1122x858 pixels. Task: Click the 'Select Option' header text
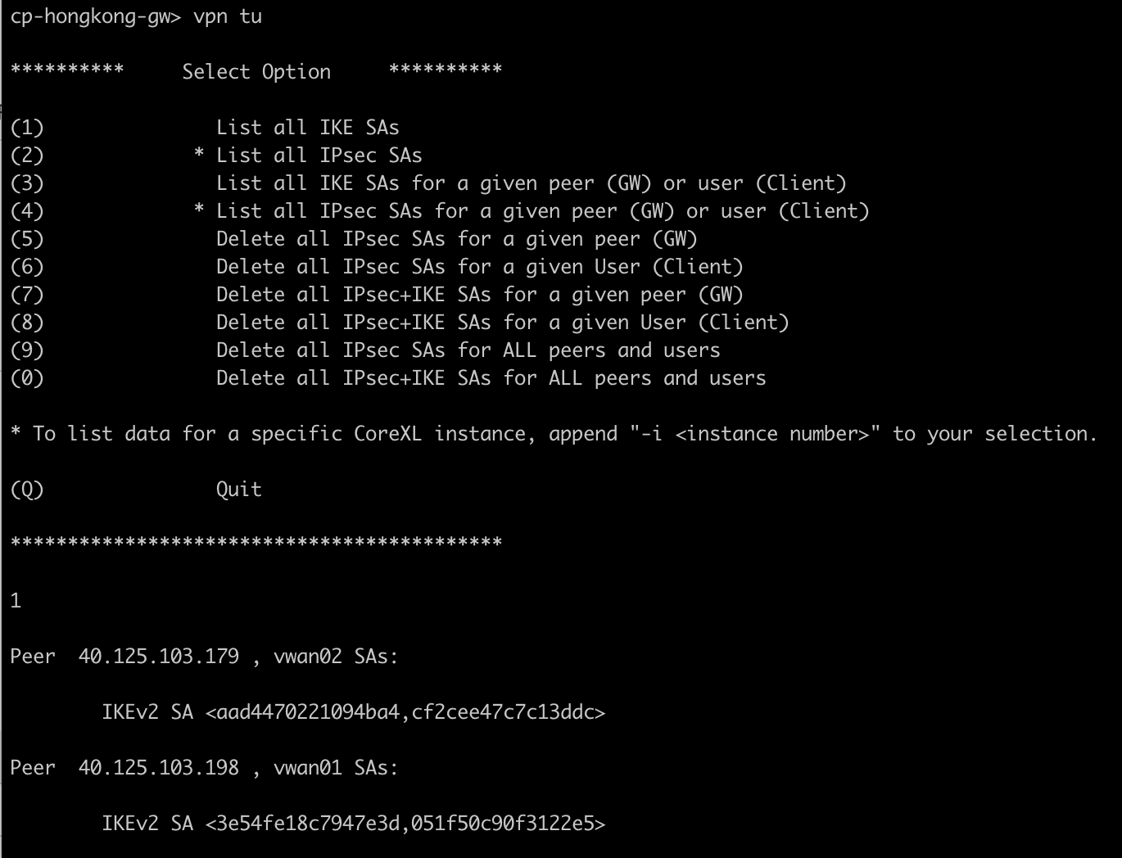tap(256, 72)
